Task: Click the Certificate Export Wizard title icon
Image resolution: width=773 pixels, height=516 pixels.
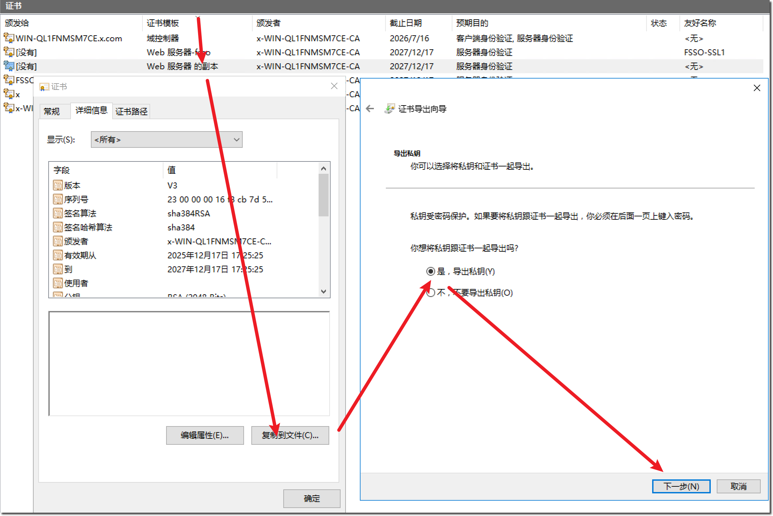Action: (389, 109)
